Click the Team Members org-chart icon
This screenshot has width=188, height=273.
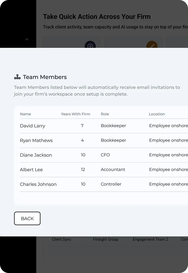point(17,77)
